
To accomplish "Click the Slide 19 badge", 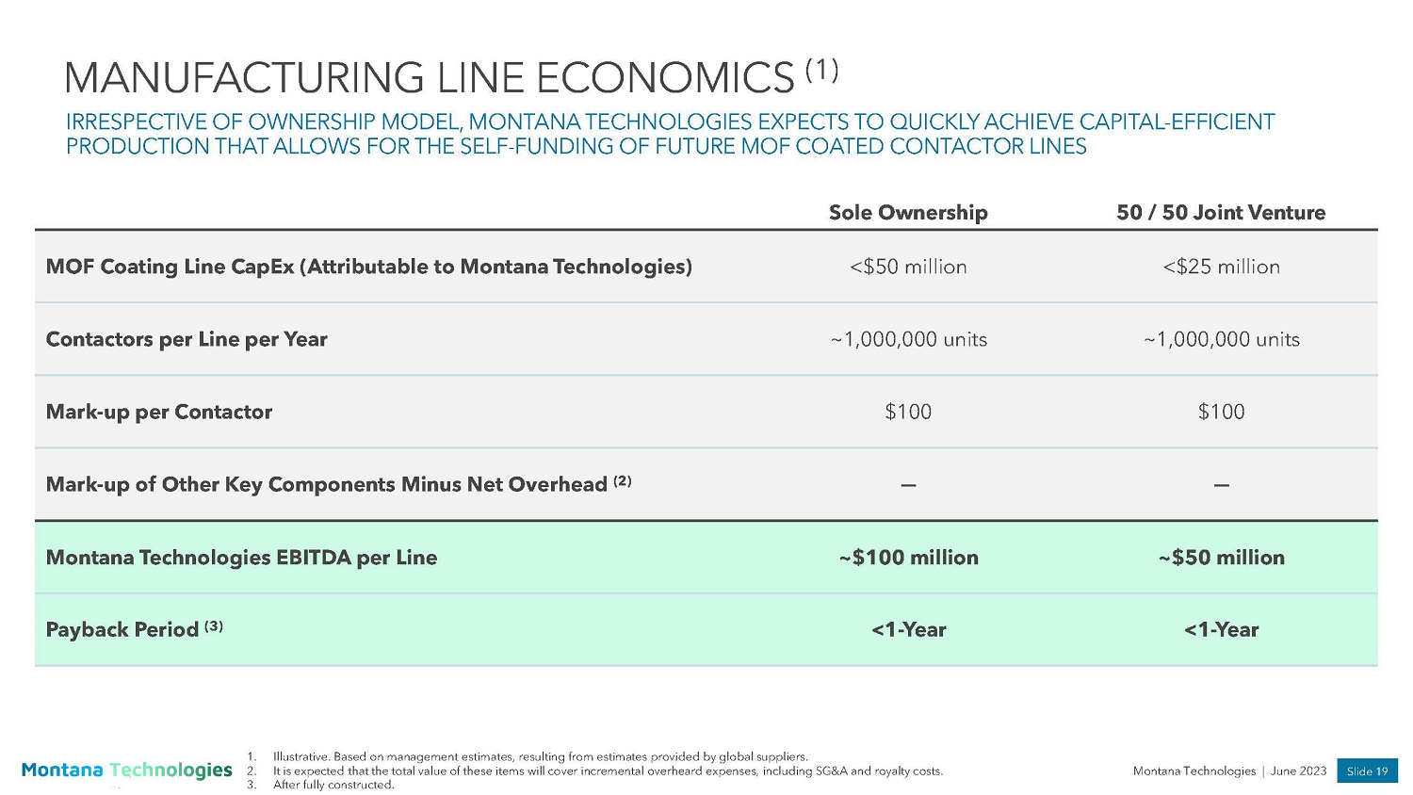I will click(1367, 771).
